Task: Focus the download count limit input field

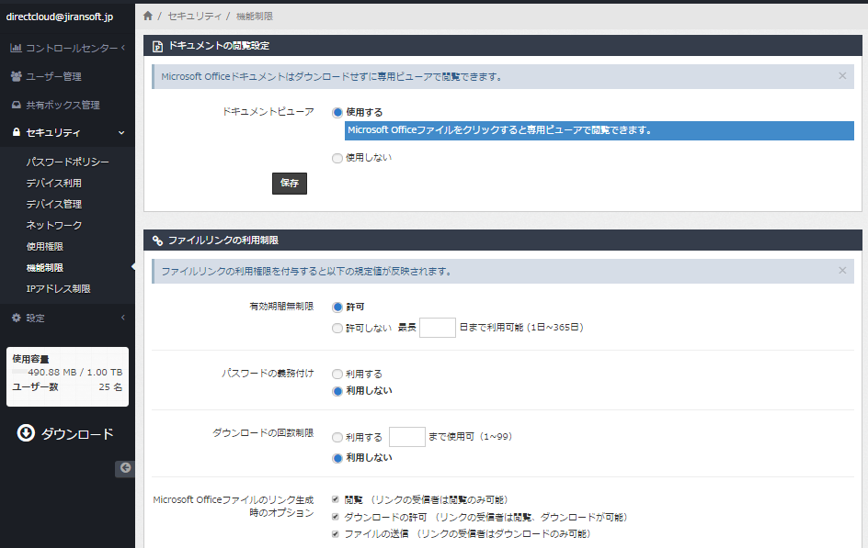Action: click(406, 437)
